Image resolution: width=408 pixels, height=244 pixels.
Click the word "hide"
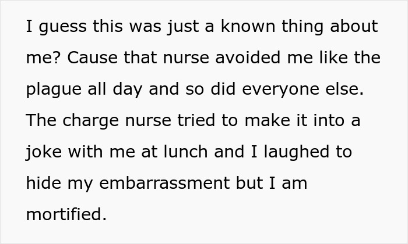[41, 184]
